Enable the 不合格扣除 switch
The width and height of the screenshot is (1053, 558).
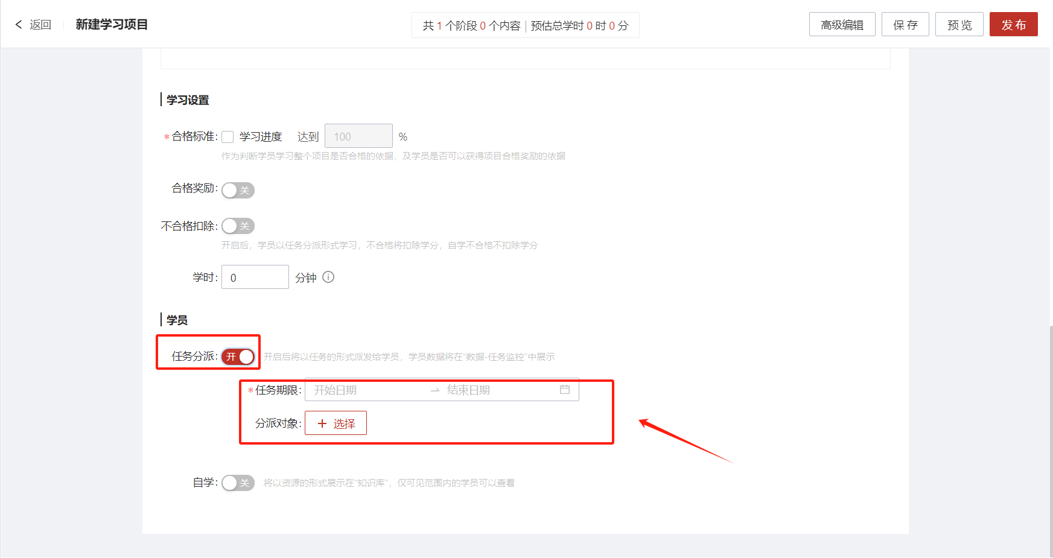pos(238,226)
